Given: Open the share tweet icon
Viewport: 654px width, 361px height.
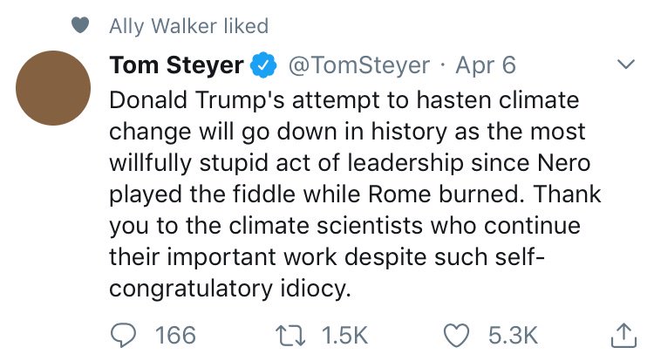Looking at the screenshot, I should 624,335.
